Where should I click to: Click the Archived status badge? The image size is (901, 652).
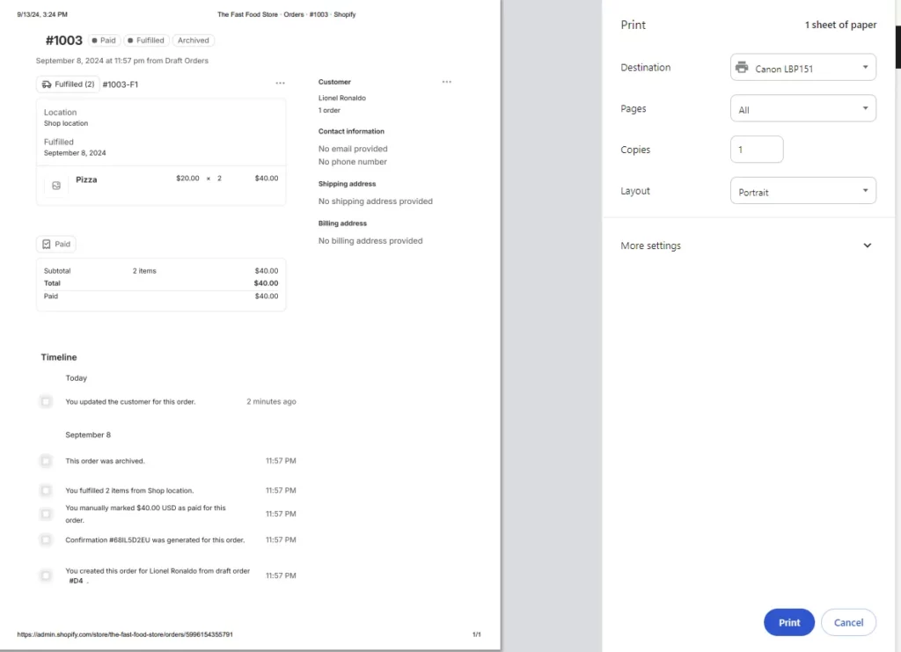click(193, 40)
